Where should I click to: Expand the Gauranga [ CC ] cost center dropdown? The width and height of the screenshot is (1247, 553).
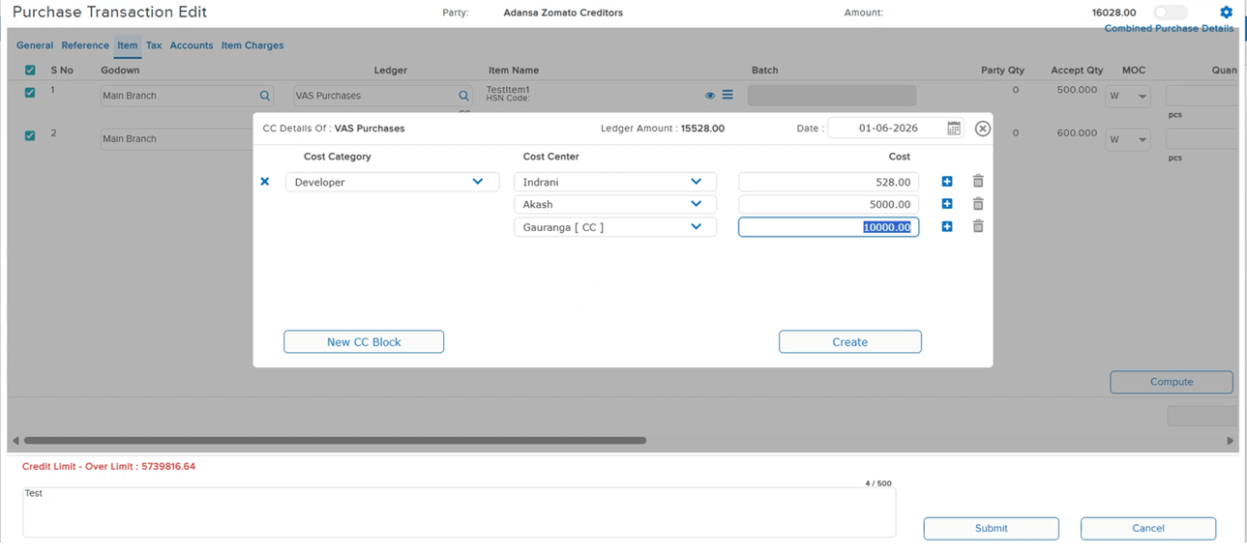pos(697,226)
